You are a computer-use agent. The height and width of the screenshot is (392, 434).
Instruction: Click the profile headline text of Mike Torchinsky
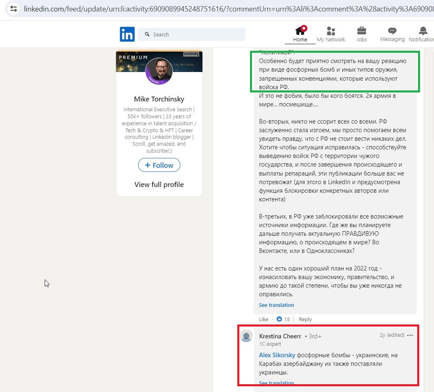(159, 130)
